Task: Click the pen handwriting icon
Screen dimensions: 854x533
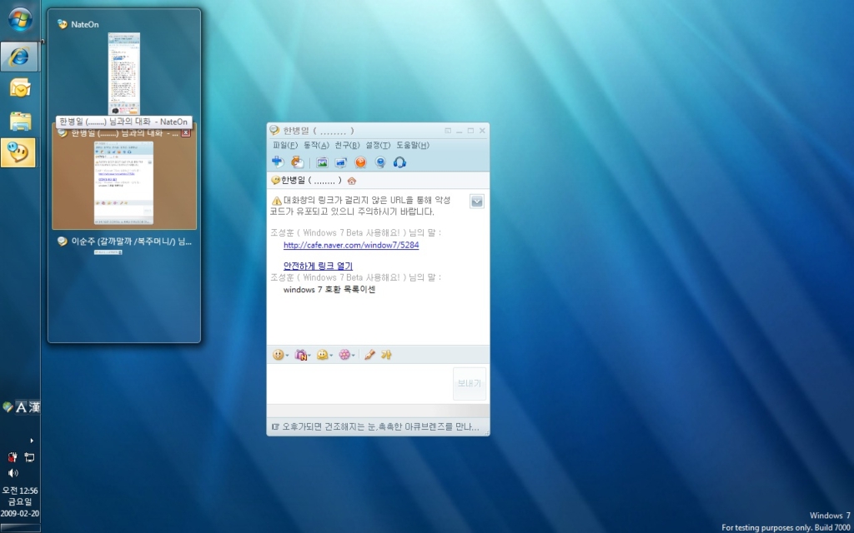Action: 369,355
